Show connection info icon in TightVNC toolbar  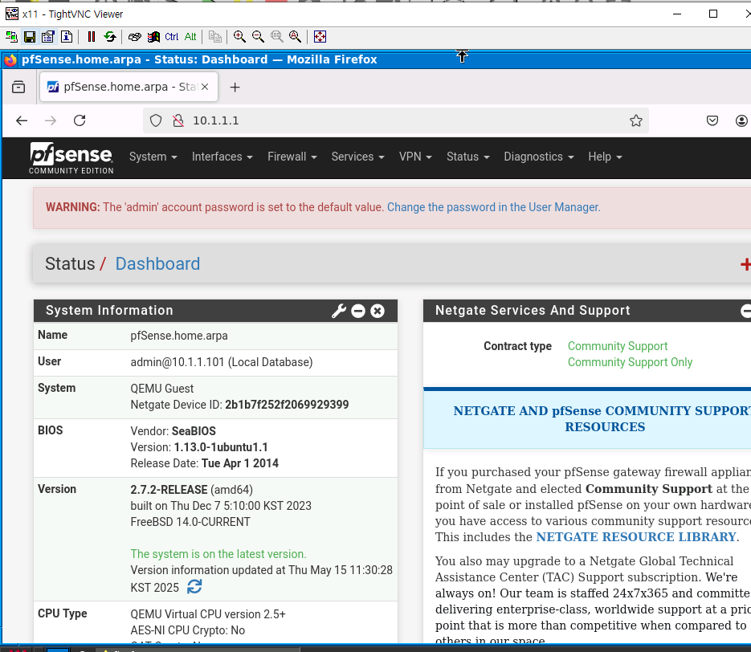[67, 36]
